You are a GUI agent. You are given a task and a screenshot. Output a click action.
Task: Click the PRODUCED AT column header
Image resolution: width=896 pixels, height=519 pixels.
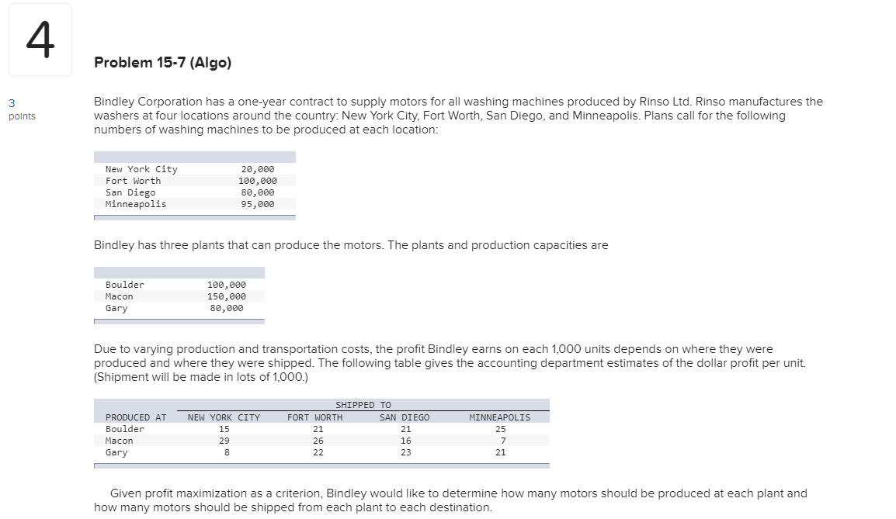[136, 417]
